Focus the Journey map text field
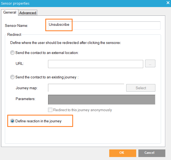The width and height of the screenshot is (171, 160). [x=86, y=88]
